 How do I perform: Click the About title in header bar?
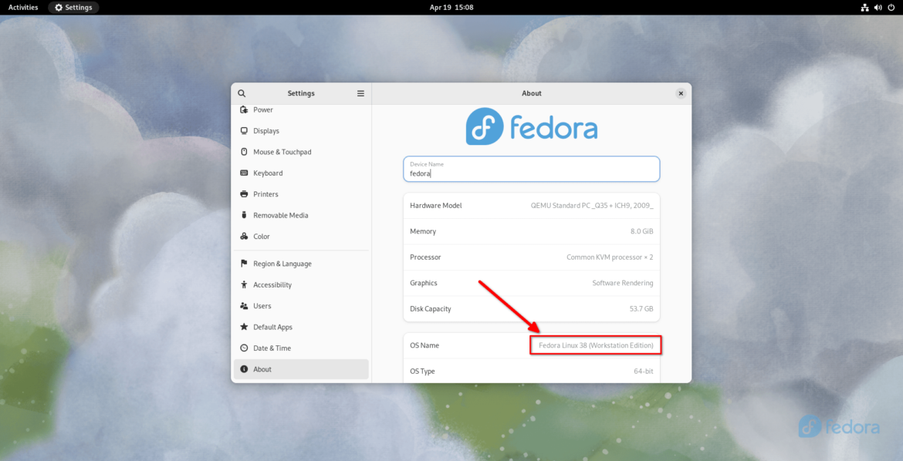(532, 93)
